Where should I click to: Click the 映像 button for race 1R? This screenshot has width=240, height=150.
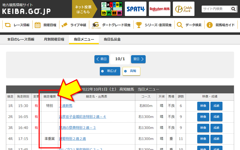tap(203, 106)
